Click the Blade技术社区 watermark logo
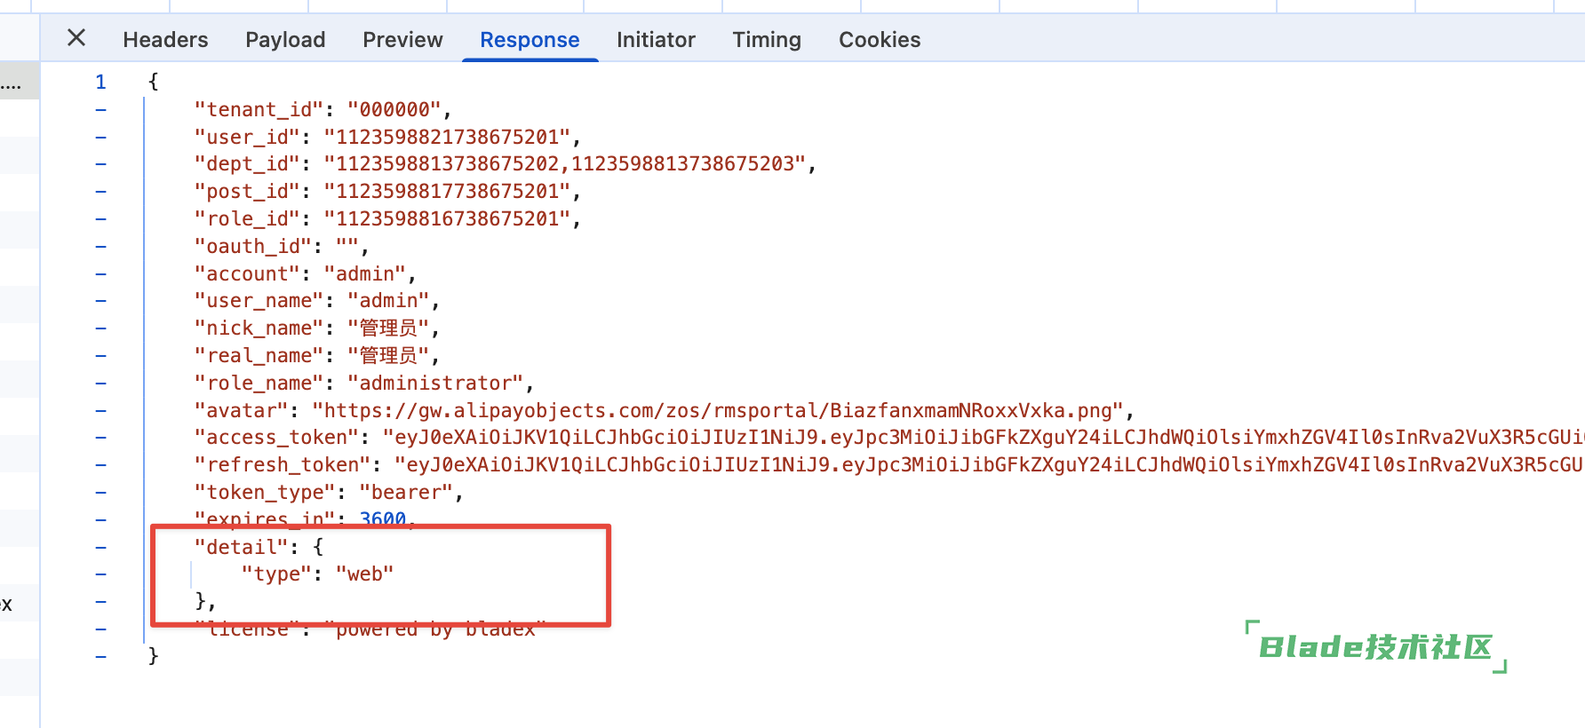 point(1375,647)
